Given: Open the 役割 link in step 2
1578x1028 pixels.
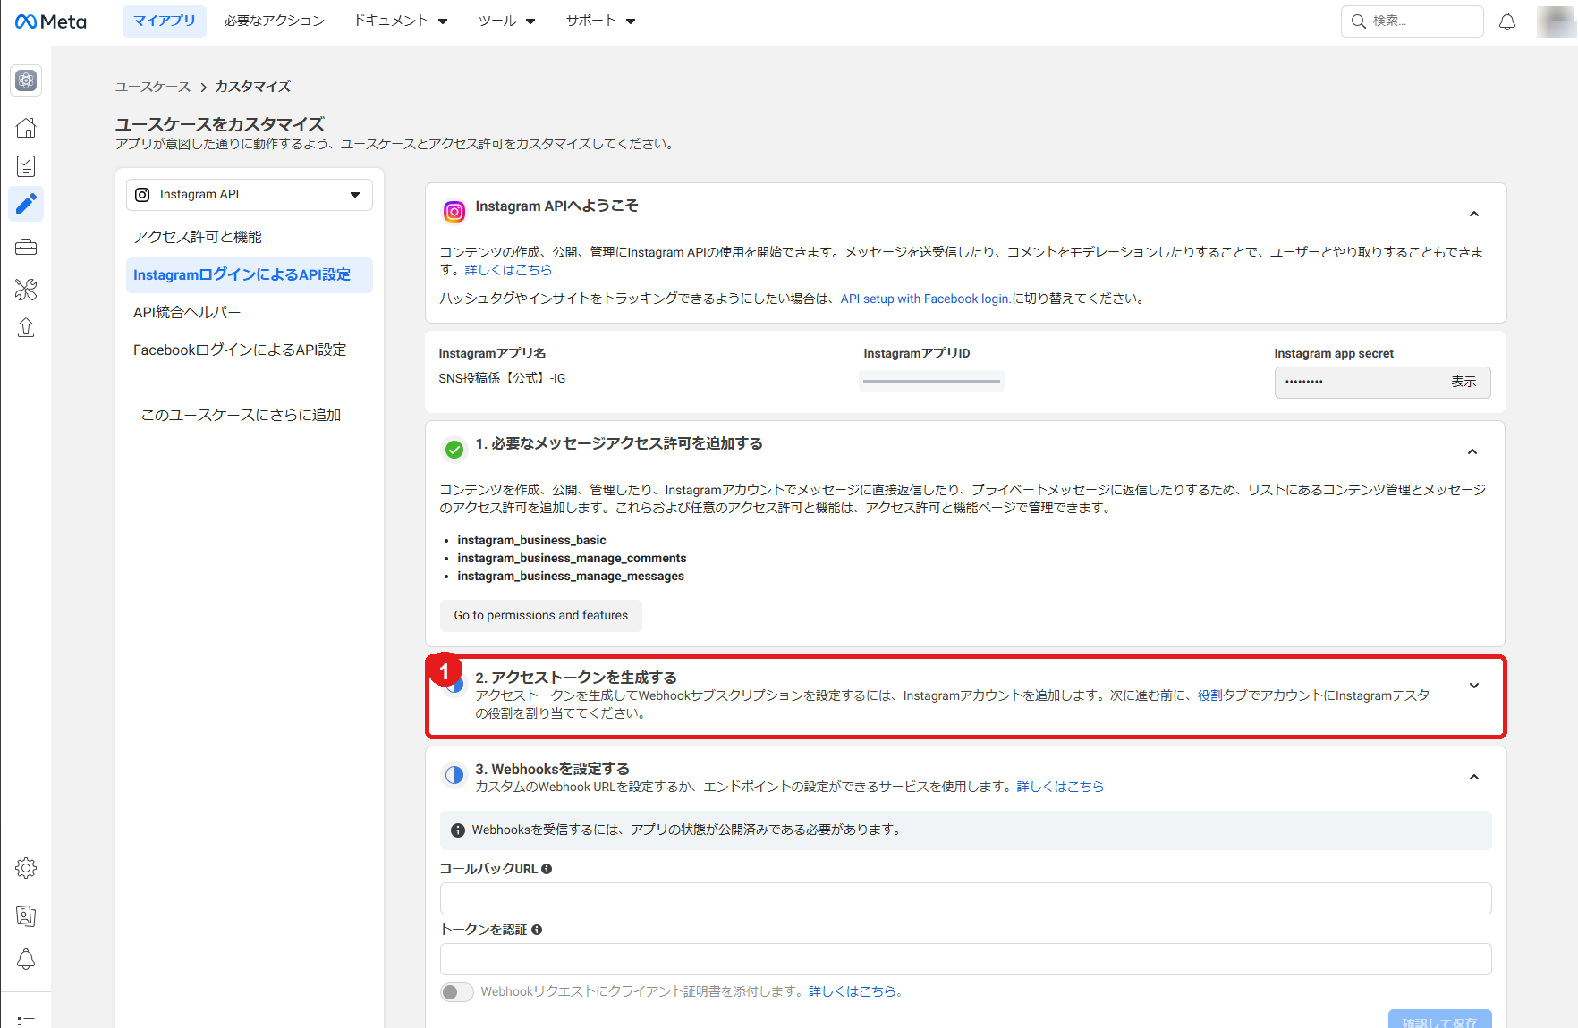Looking at the screenshot, I should pyautogui.click(x=1209, y=695).
